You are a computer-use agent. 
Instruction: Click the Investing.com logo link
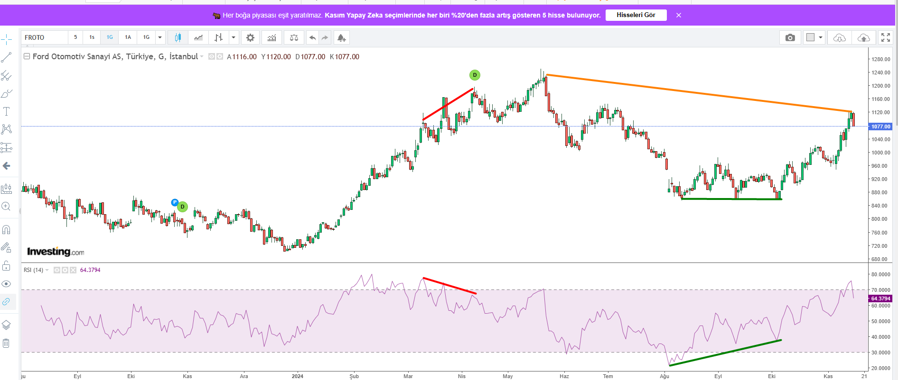[56, 252]
